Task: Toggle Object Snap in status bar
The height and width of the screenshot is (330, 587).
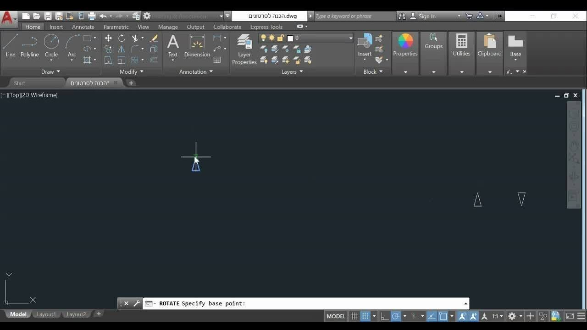Action: coord(443,316)
